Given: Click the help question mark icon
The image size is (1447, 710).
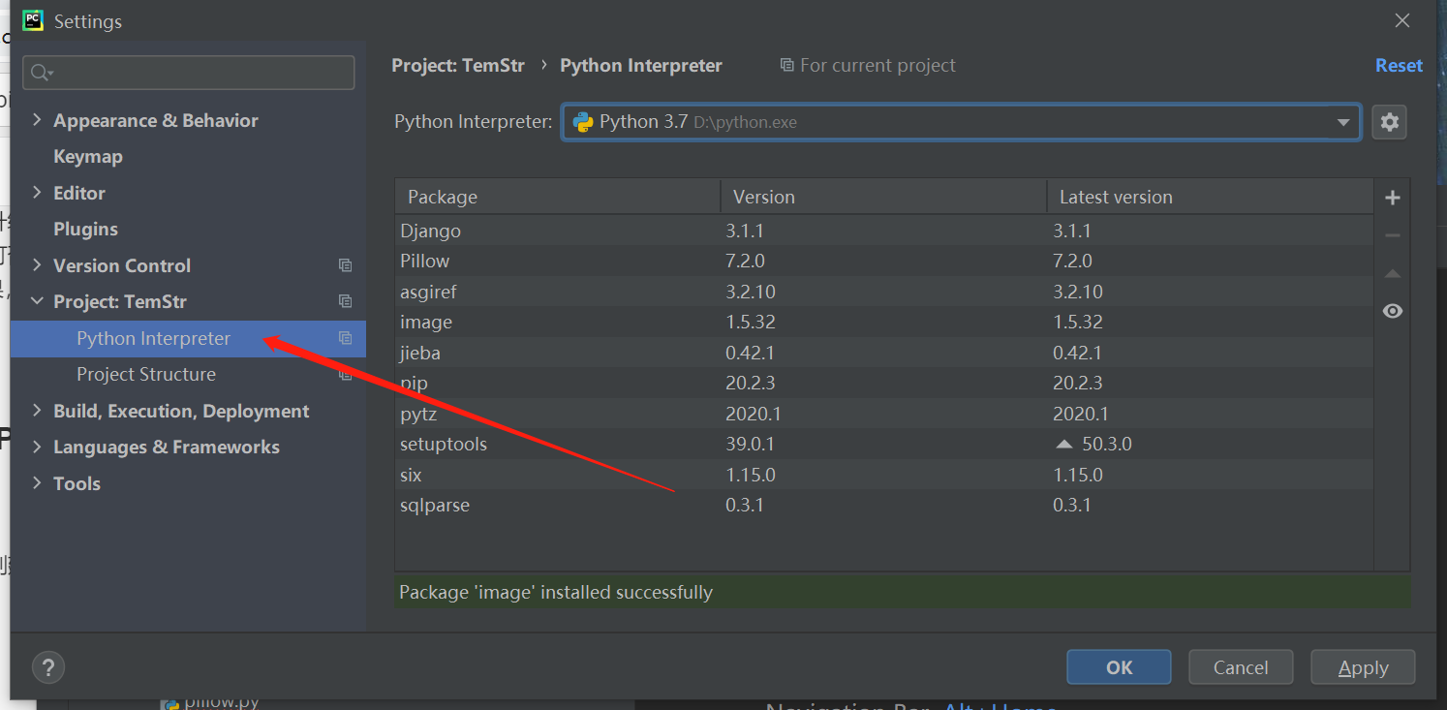Looking at the screenshot, I should click(48, 666).
